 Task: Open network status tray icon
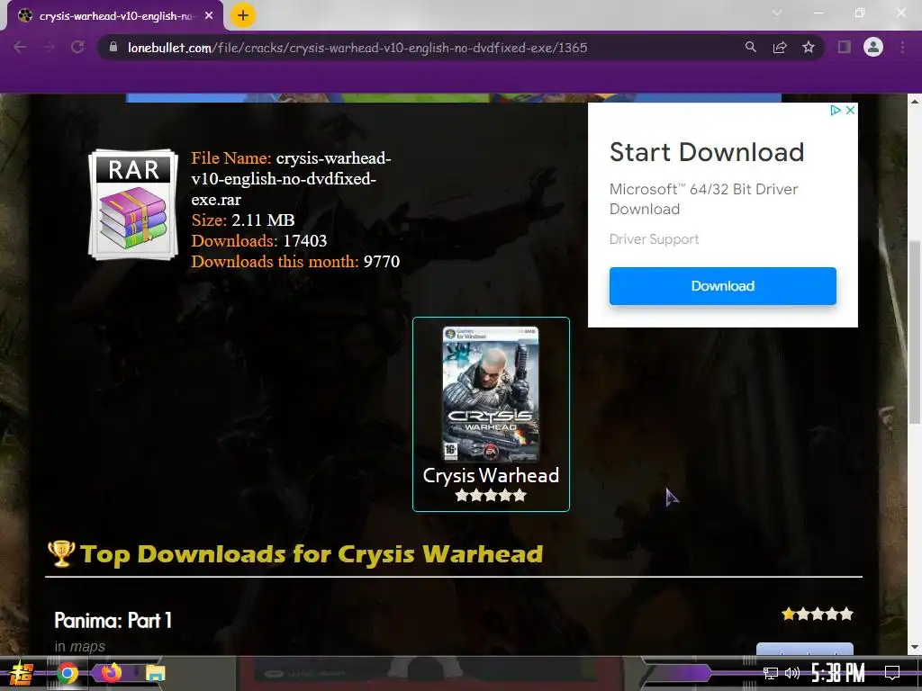771,673
